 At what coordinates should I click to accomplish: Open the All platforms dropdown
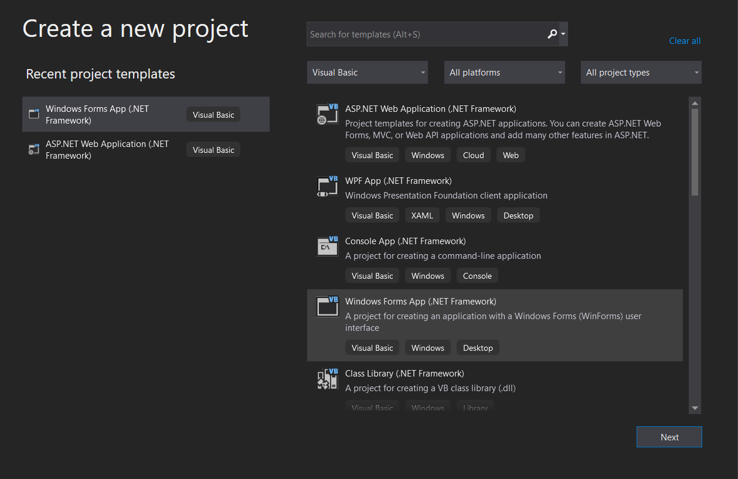504,72
